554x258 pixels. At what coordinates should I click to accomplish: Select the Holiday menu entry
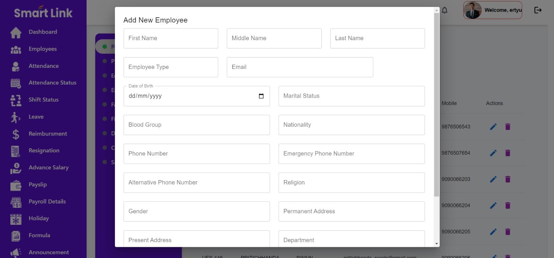pyautogui.click(x=39, y=219)
